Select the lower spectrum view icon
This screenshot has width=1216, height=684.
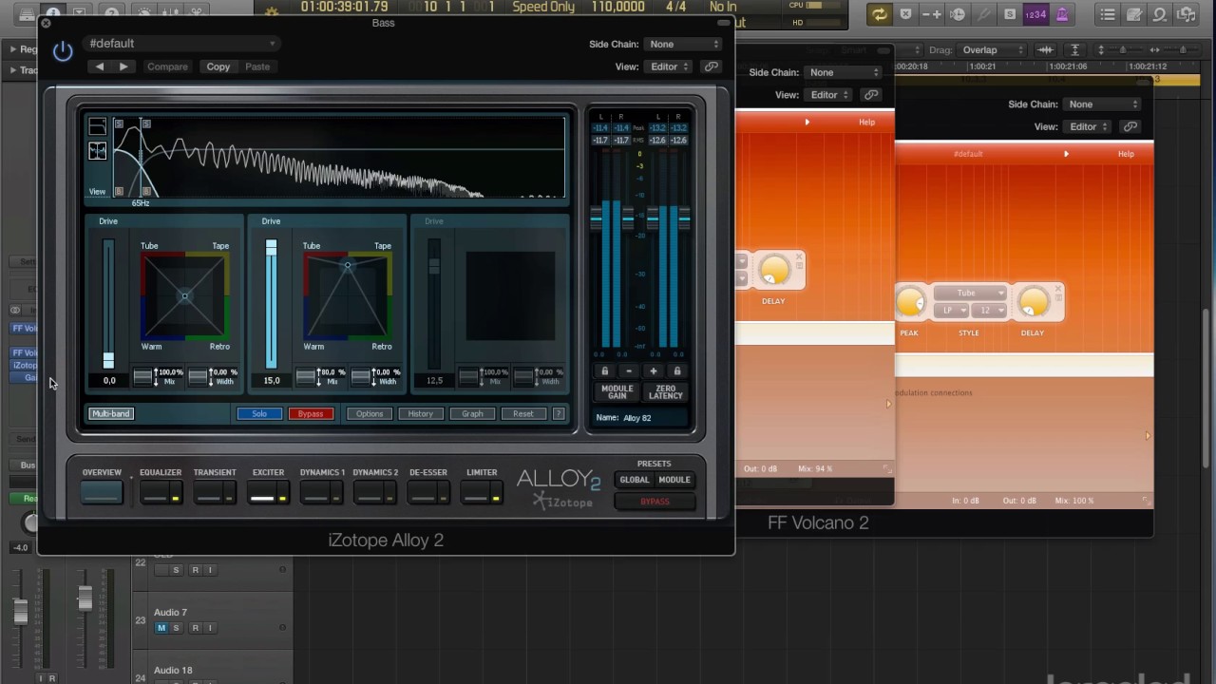pyautogui.click(x=97, y=150)
